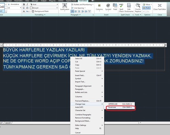
Task: Run Spell Check
Action: [121, 8]
